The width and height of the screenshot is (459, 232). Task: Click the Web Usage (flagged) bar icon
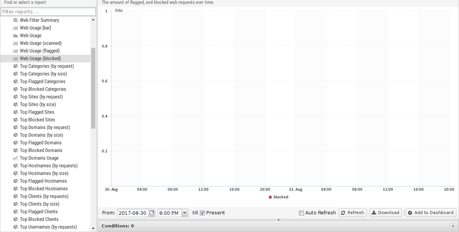tap(16, 51)
